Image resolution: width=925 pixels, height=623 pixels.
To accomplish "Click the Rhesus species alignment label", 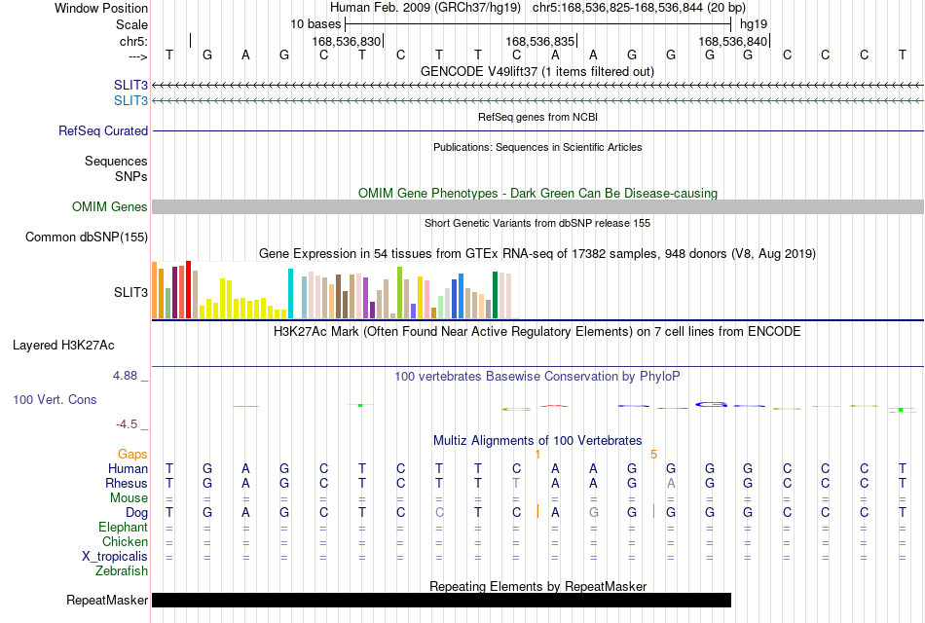I will tap(127, 483).
